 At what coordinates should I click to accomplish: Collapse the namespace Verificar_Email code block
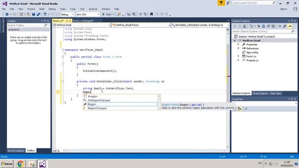tap(63, 50)
